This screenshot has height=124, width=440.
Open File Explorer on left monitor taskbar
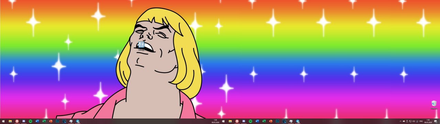click(x=10, y=121)
